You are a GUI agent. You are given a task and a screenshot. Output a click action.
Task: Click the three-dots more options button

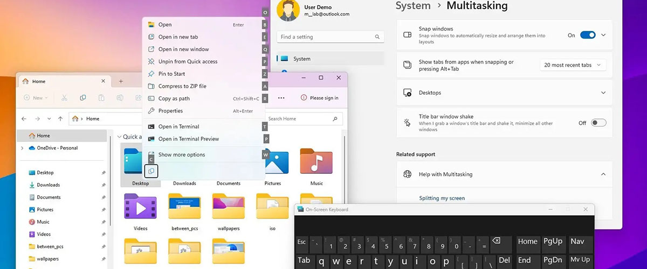click(281, 98)
